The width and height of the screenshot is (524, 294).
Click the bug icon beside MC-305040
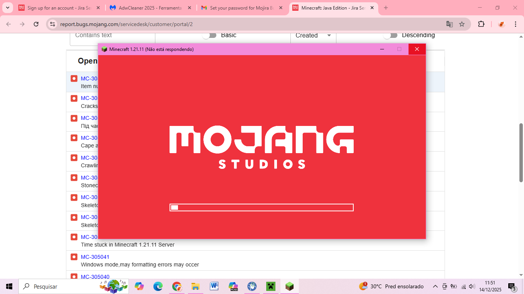click(x=74, y=277)
